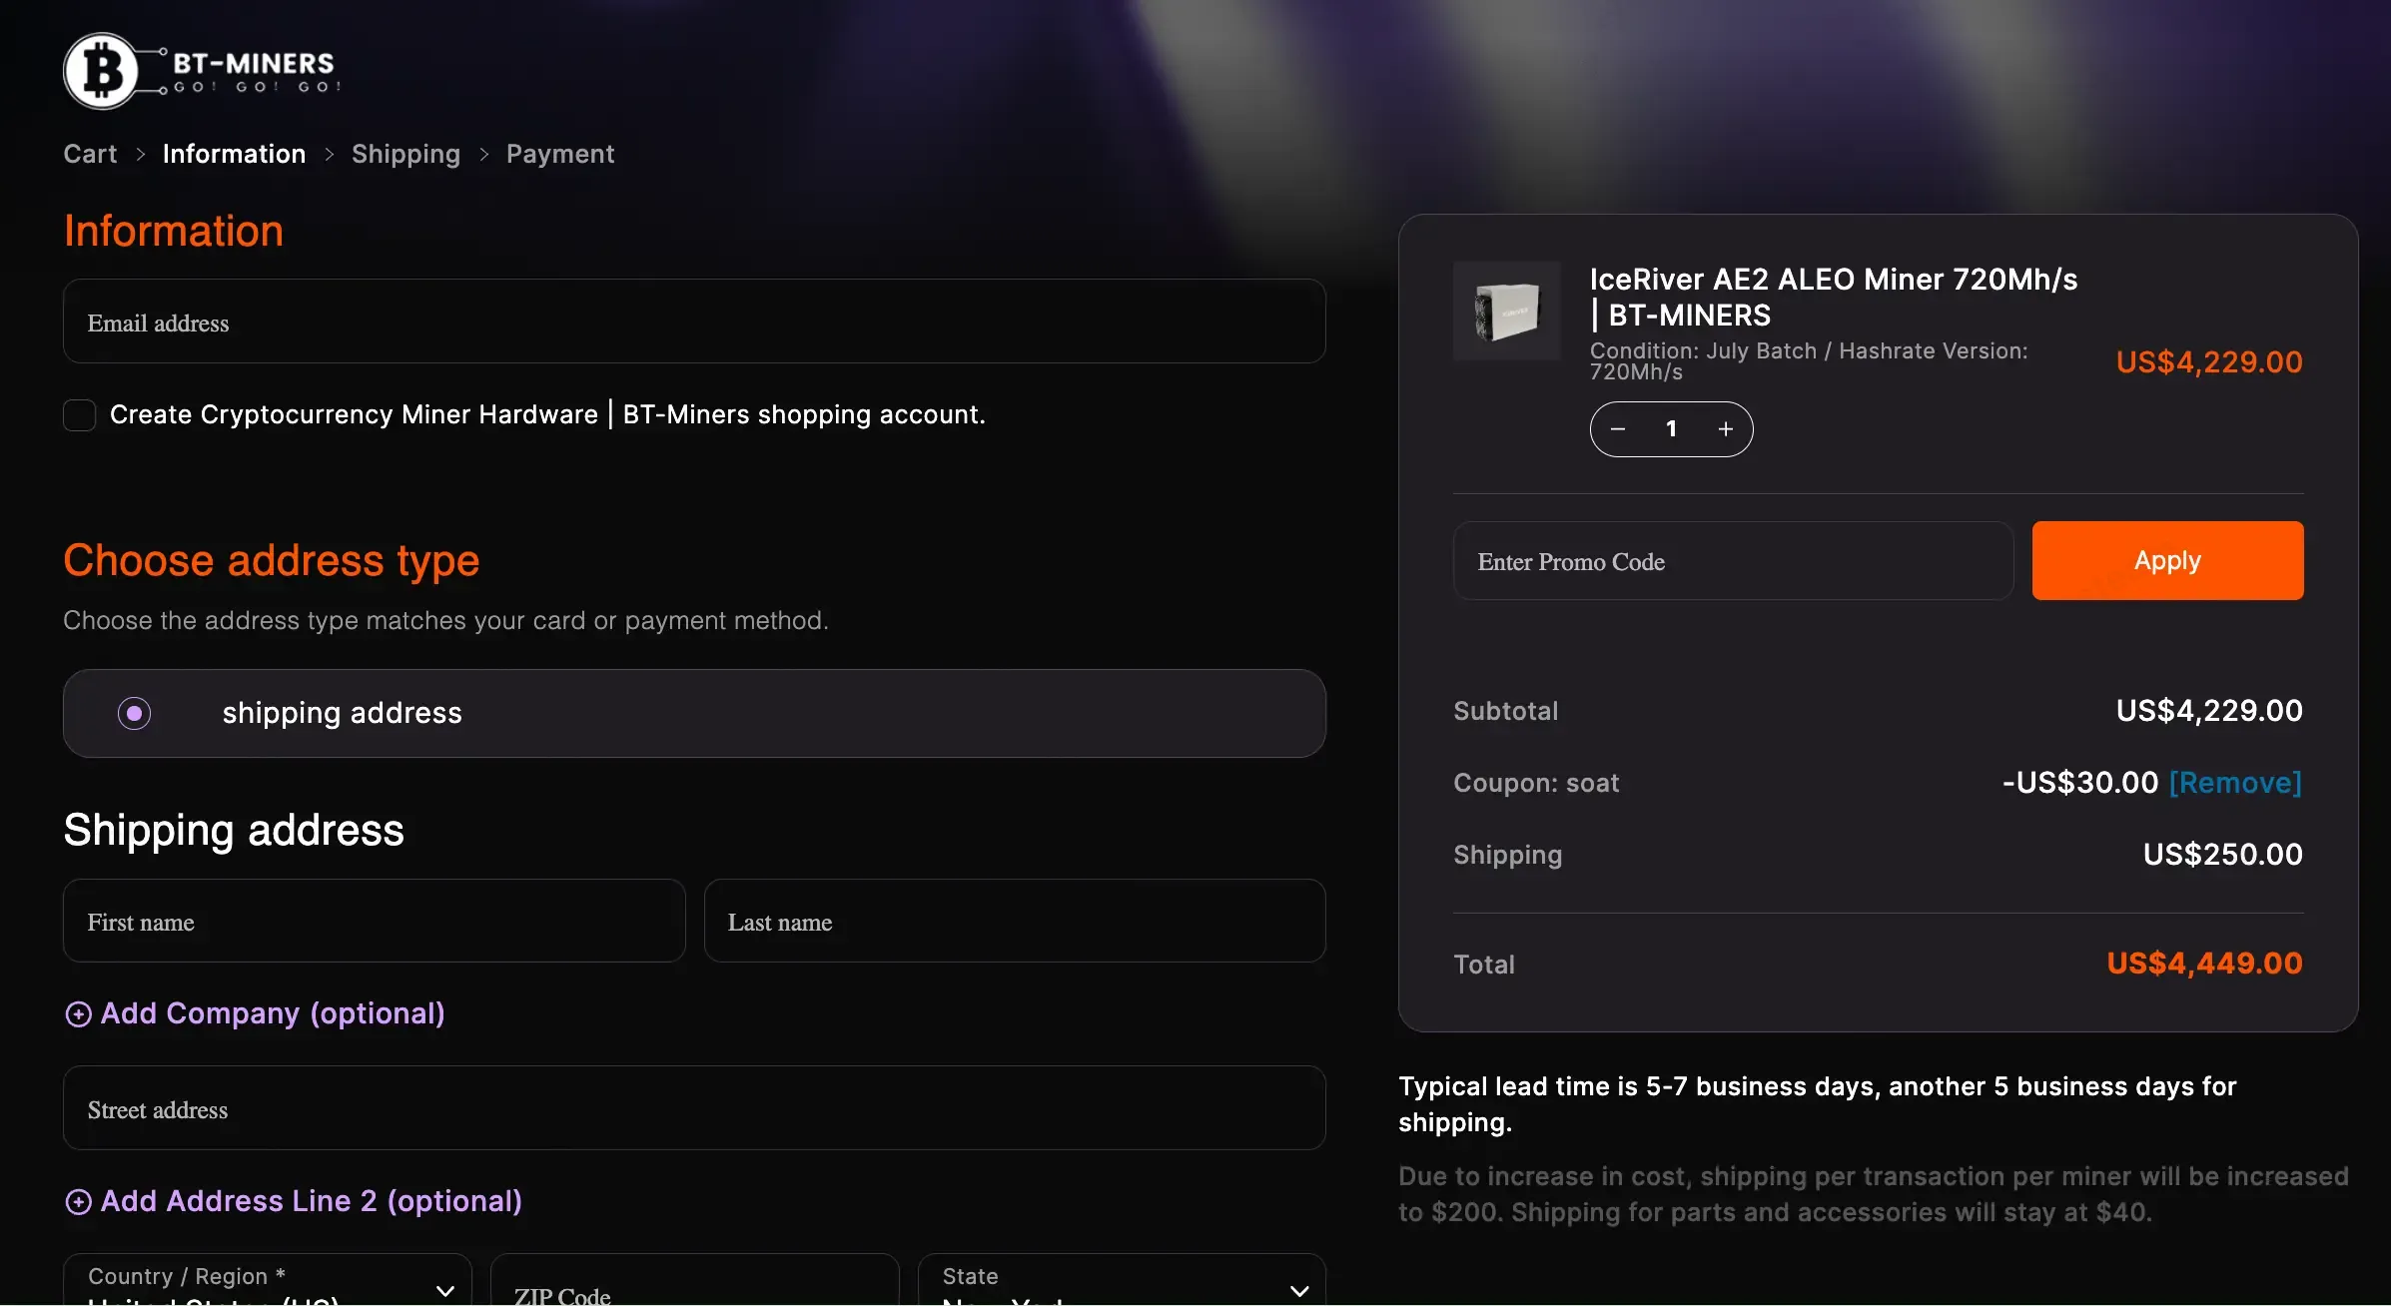Expand Add Company (optional) section
This screenshot has height=1306, width=2391.
(273, 1013)
